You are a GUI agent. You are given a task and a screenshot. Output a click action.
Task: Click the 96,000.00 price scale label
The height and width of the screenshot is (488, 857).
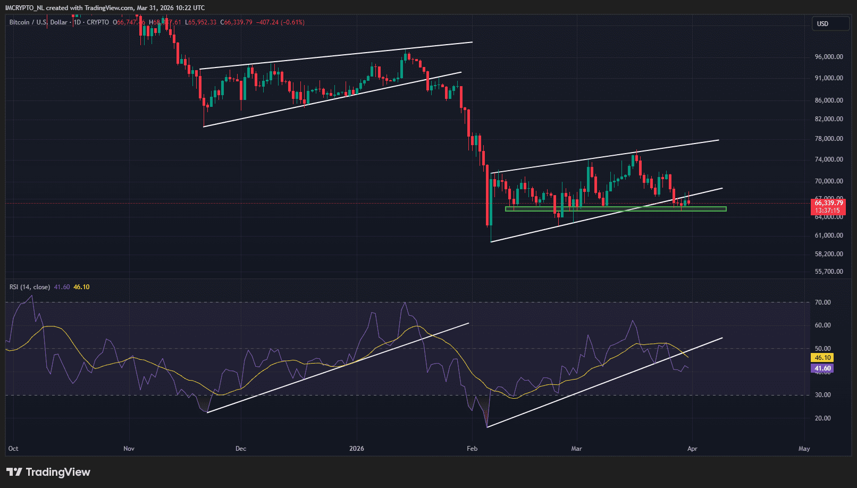(x=829, y=57)
